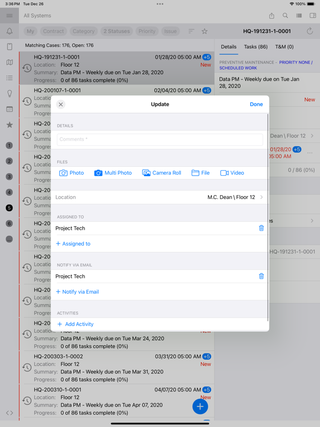This screenshot has height=427, width=320.
Task: Switch to the Tasks (86) tab
Action: click(x=256, y=47)
